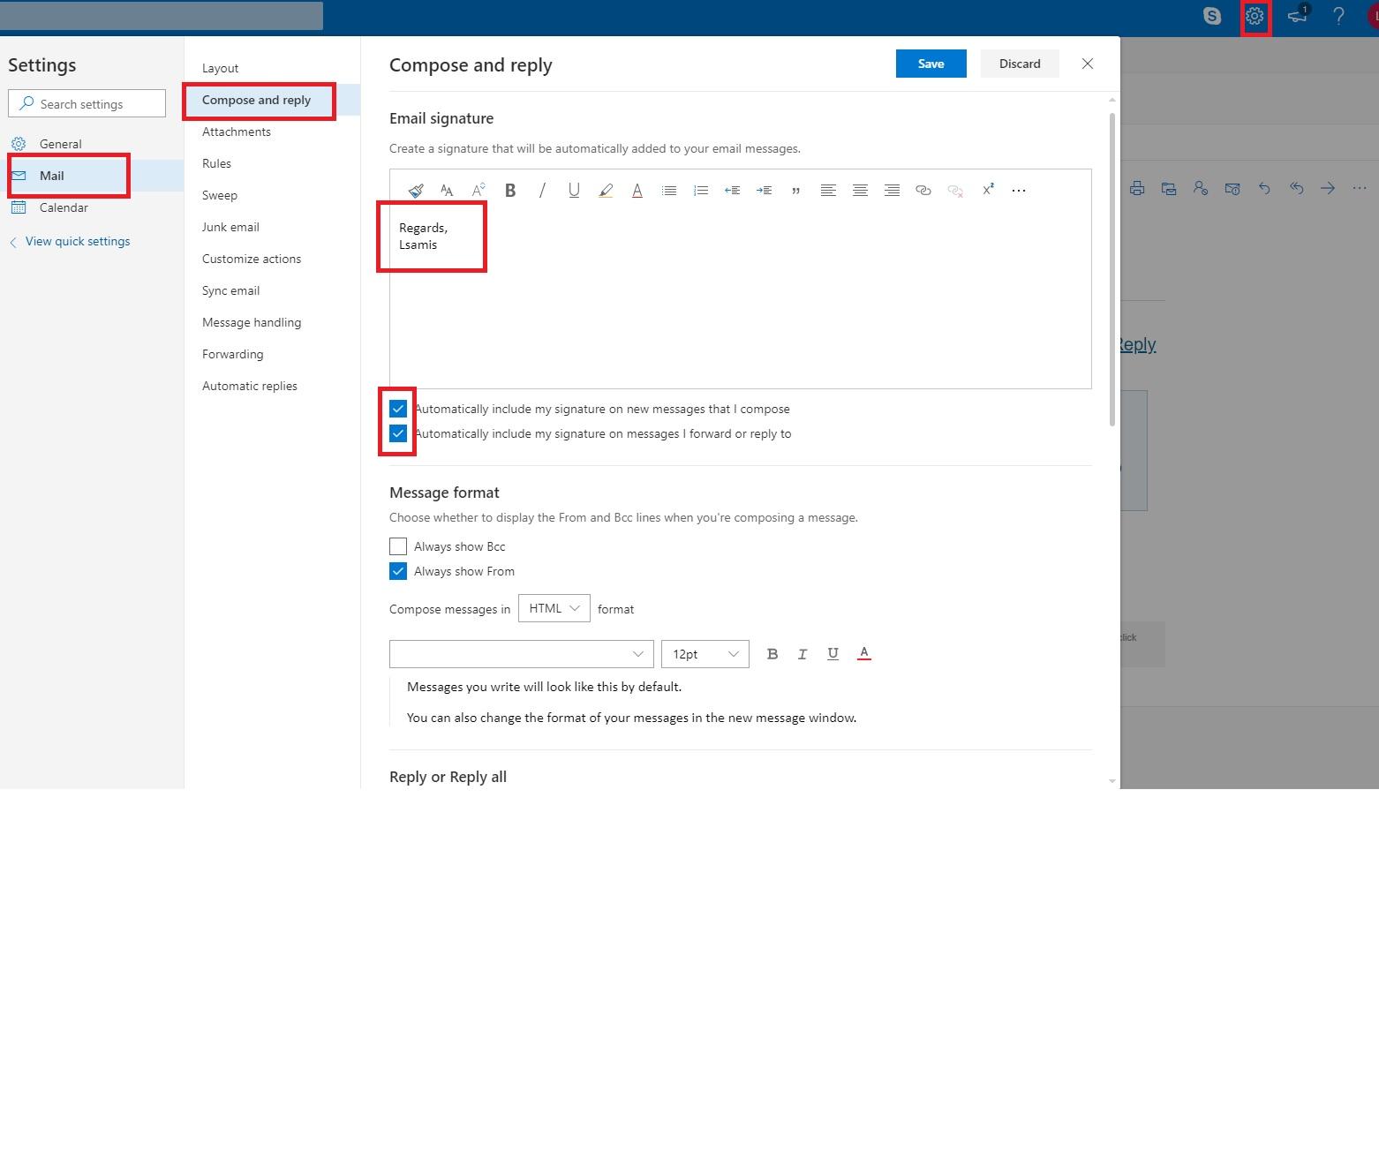Open Forwarding settings
1379x1151 pixels.
[x=233, y=354]
